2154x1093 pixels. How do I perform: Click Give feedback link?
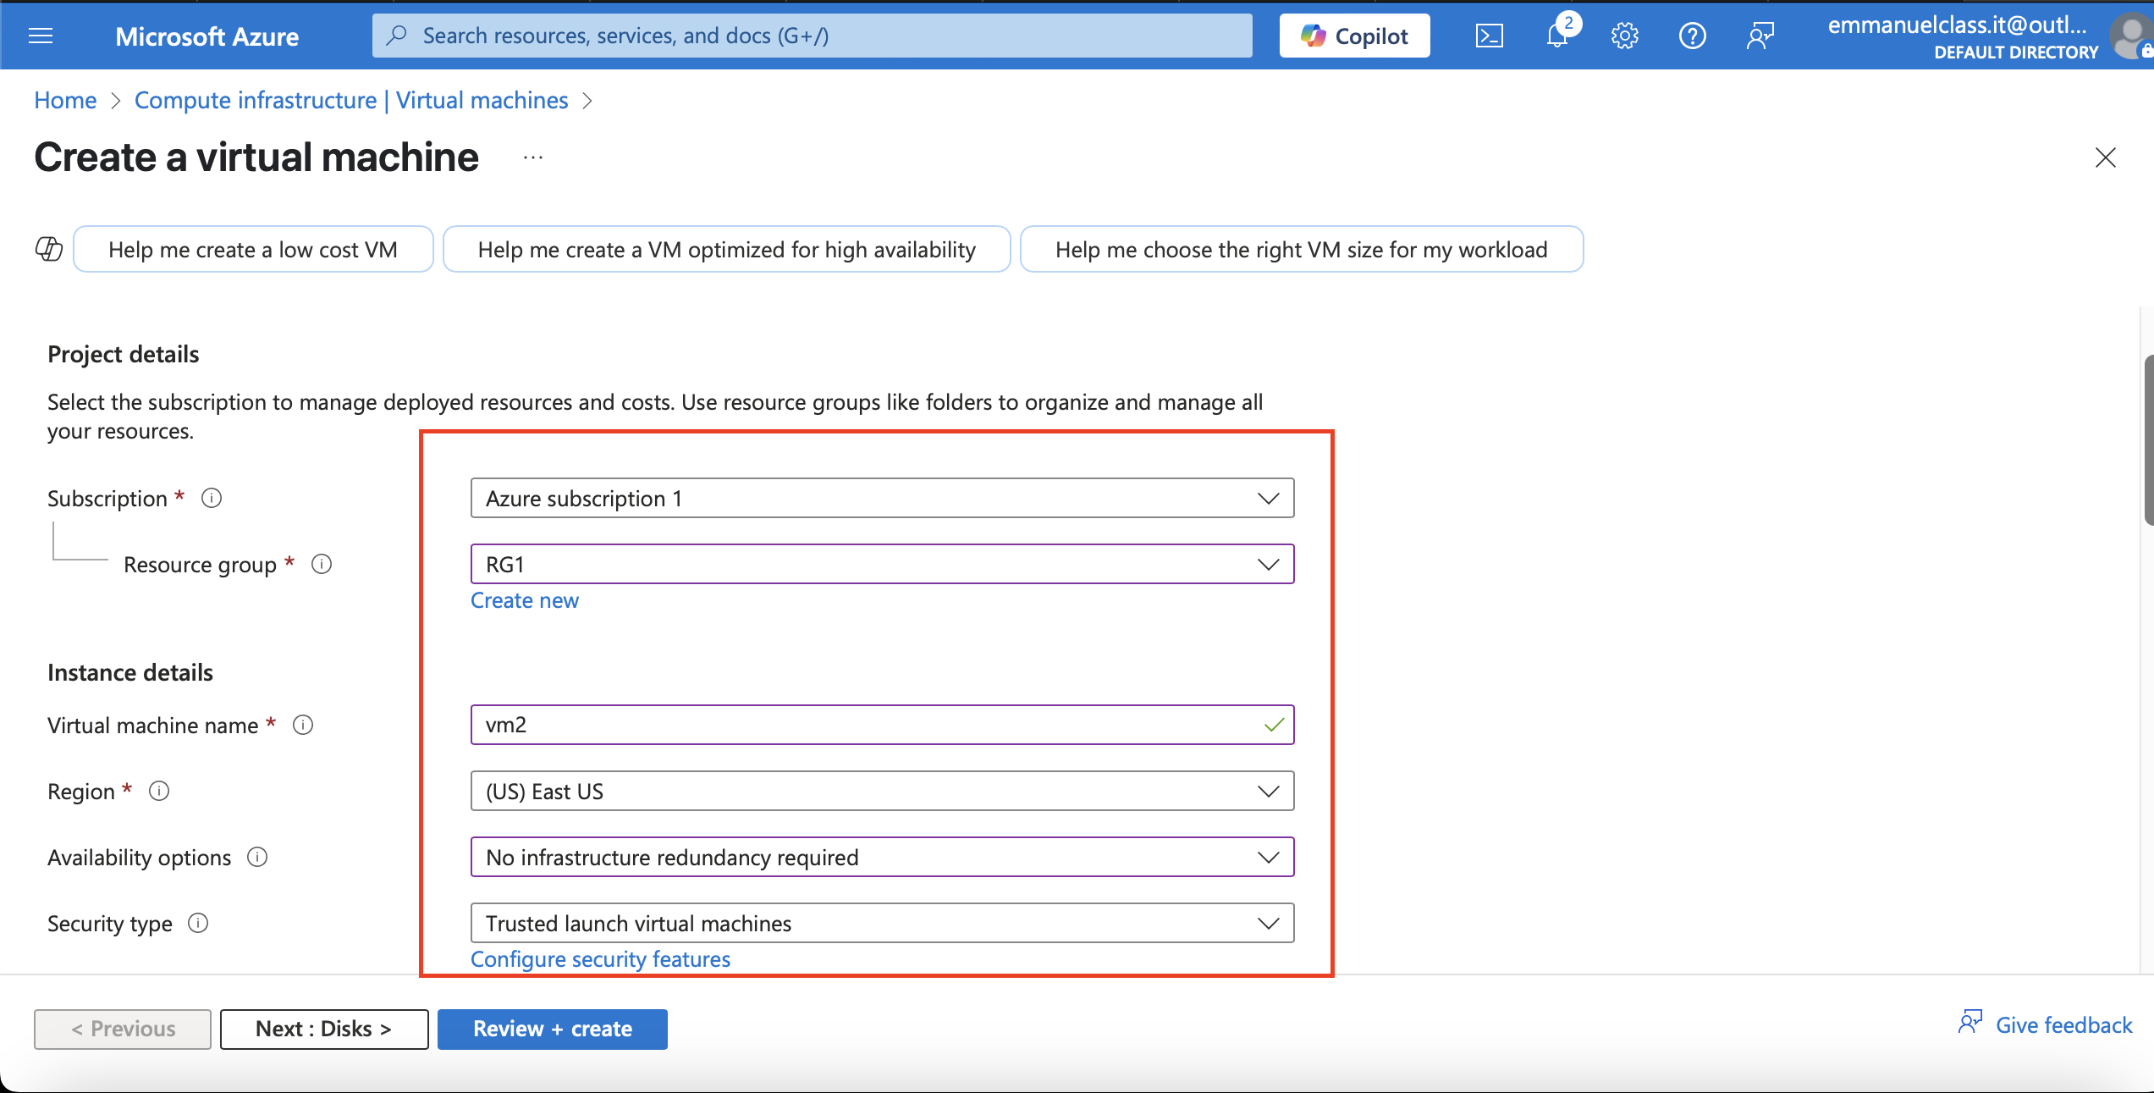(x=2045, y=1024)
